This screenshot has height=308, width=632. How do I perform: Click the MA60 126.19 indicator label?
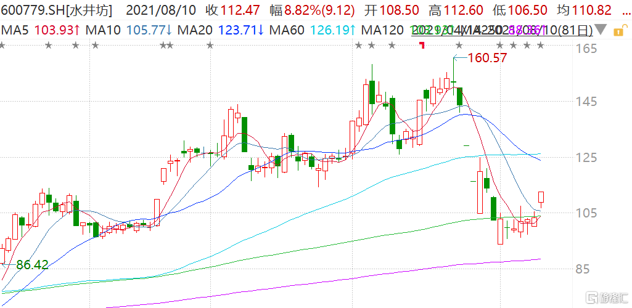[313, 30]
